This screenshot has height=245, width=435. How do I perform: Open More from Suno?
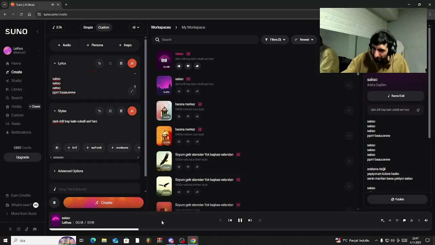21,214
